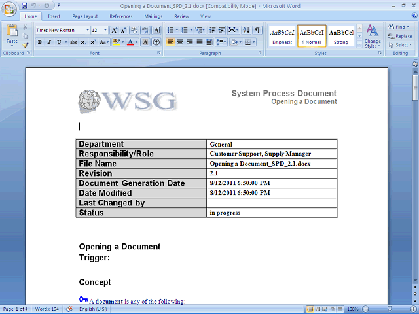Click the Replace button
The image size is (419, 314).
[x=400, y=36]
